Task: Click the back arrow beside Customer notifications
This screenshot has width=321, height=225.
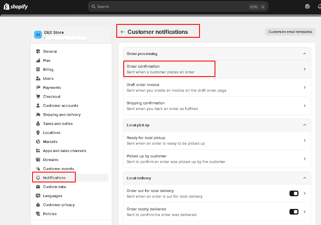Action: [122, 32]
